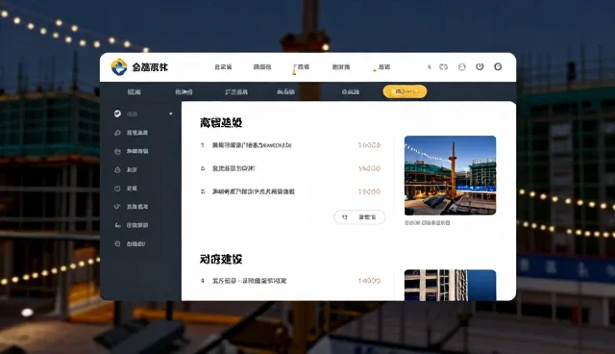Screen dimensions: 615x354
Task: Click the power-style icon in the header
Action: (x=480, y=66)
